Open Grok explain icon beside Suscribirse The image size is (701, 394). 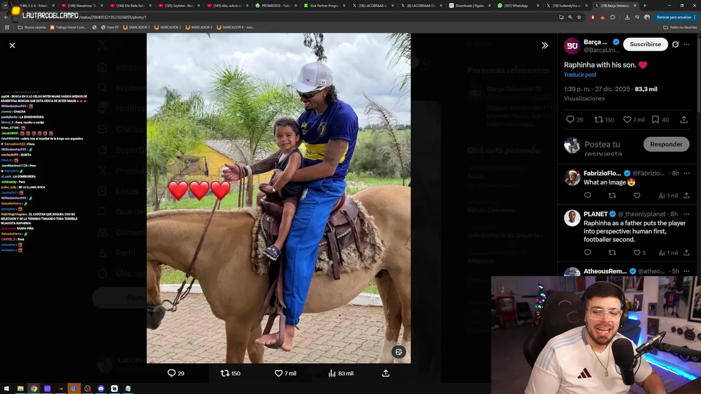click(676, 44)
